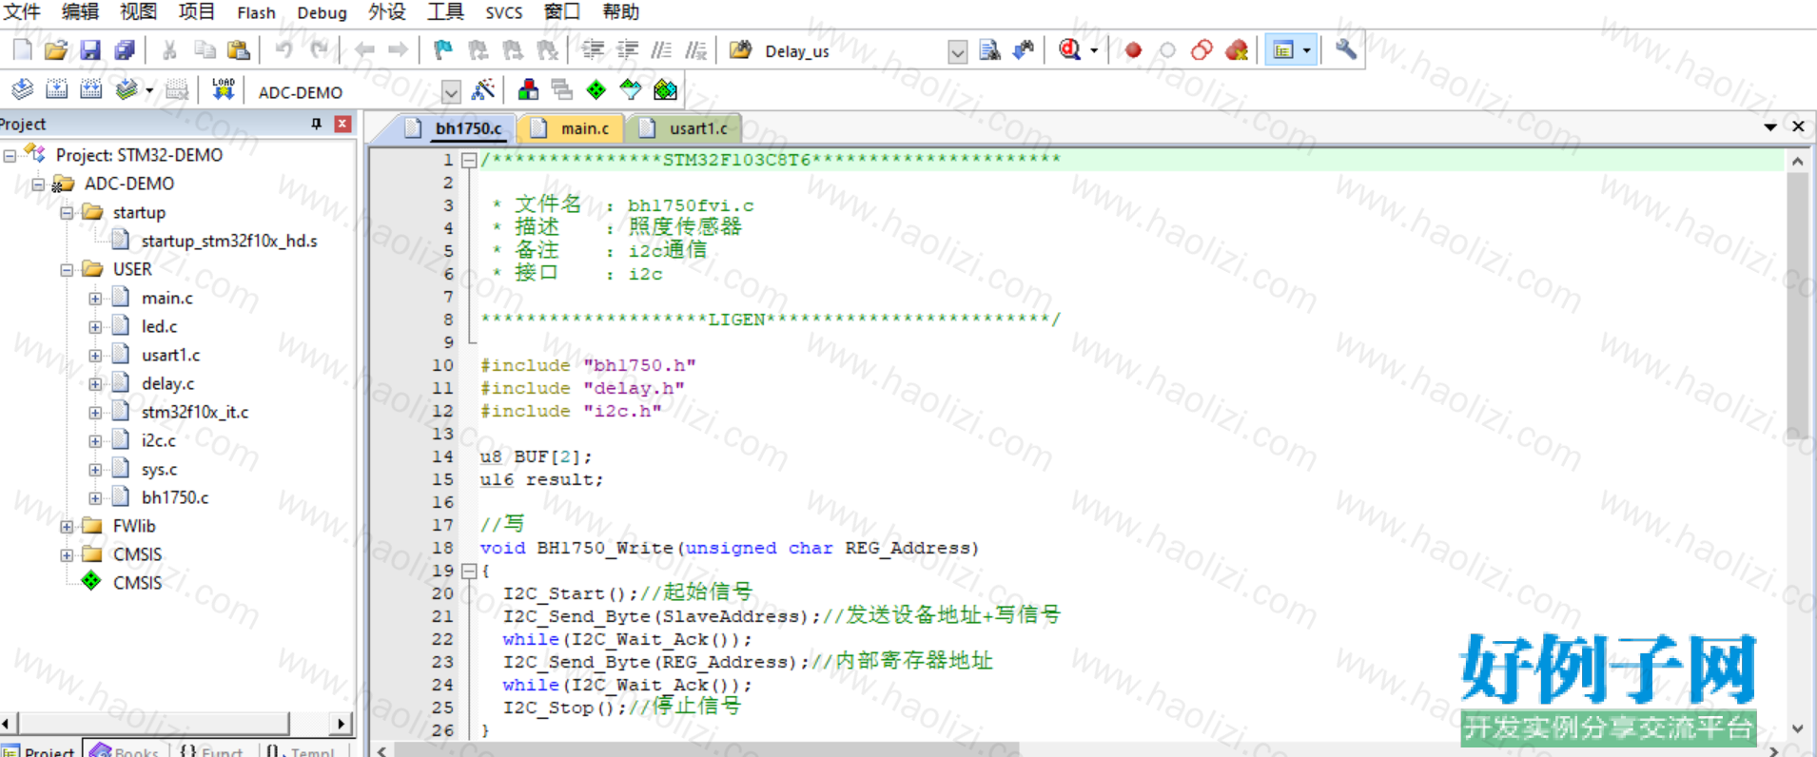Open Manage Run-Time Environment green diamond icon
Viewport: 1817px width, 757px height.
(596, 90)
